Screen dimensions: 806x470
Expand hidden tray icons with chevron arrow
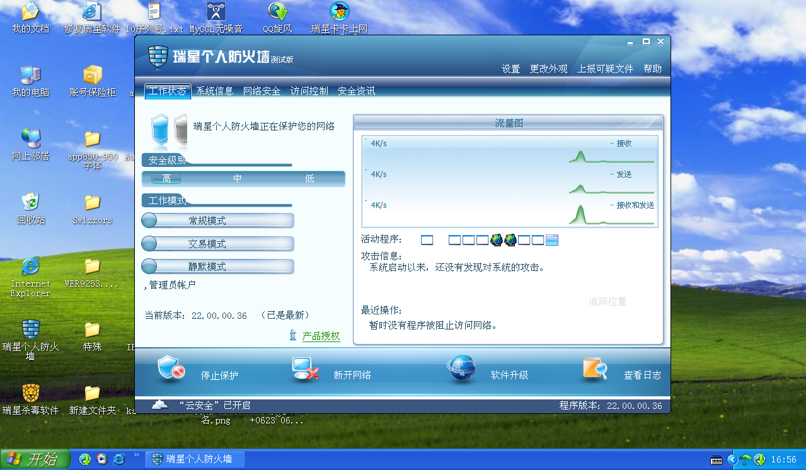[x=732, y=459]
